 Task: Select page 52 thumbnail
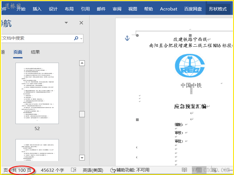(x=37, y=93)
